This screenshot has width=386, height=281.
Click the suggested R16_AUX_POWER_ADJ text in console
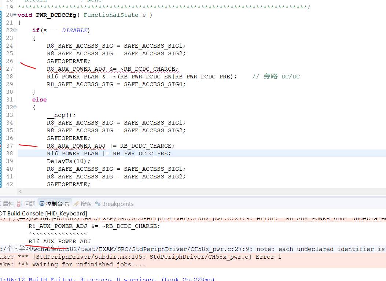click(x=60, y=241)
